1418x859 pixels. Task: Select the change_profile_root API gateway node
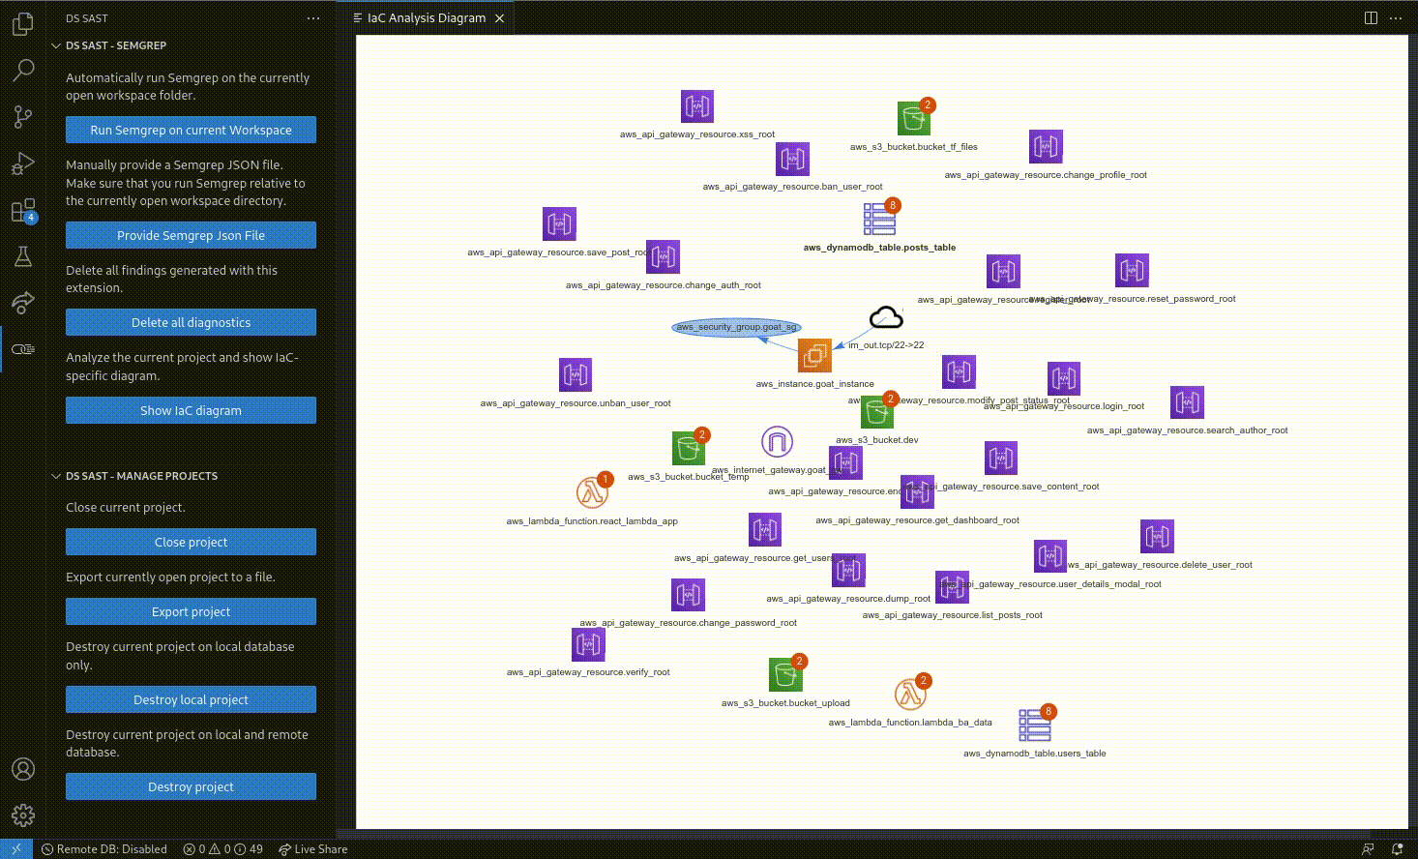1046,147
